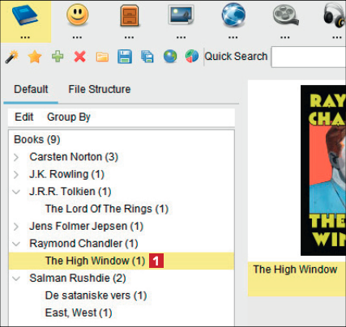Open the Edit menu

tap(24, 117)
